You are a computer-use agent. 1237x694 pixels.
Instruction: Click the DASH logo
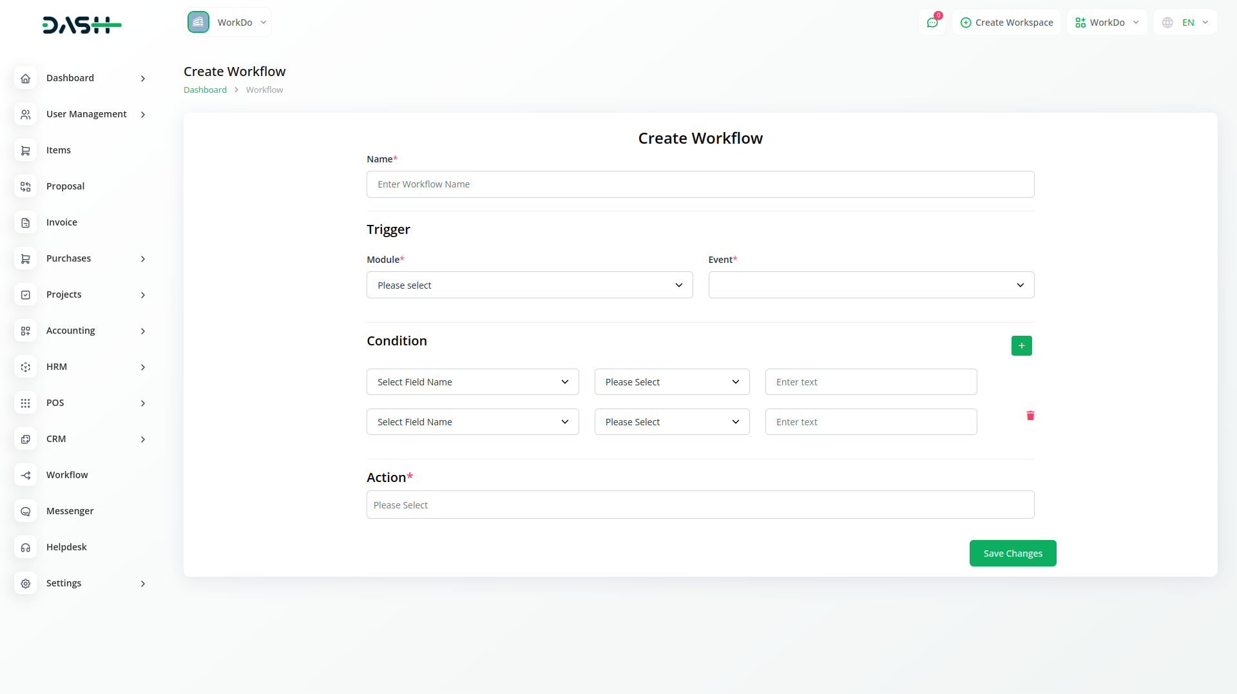pos(82,25)
